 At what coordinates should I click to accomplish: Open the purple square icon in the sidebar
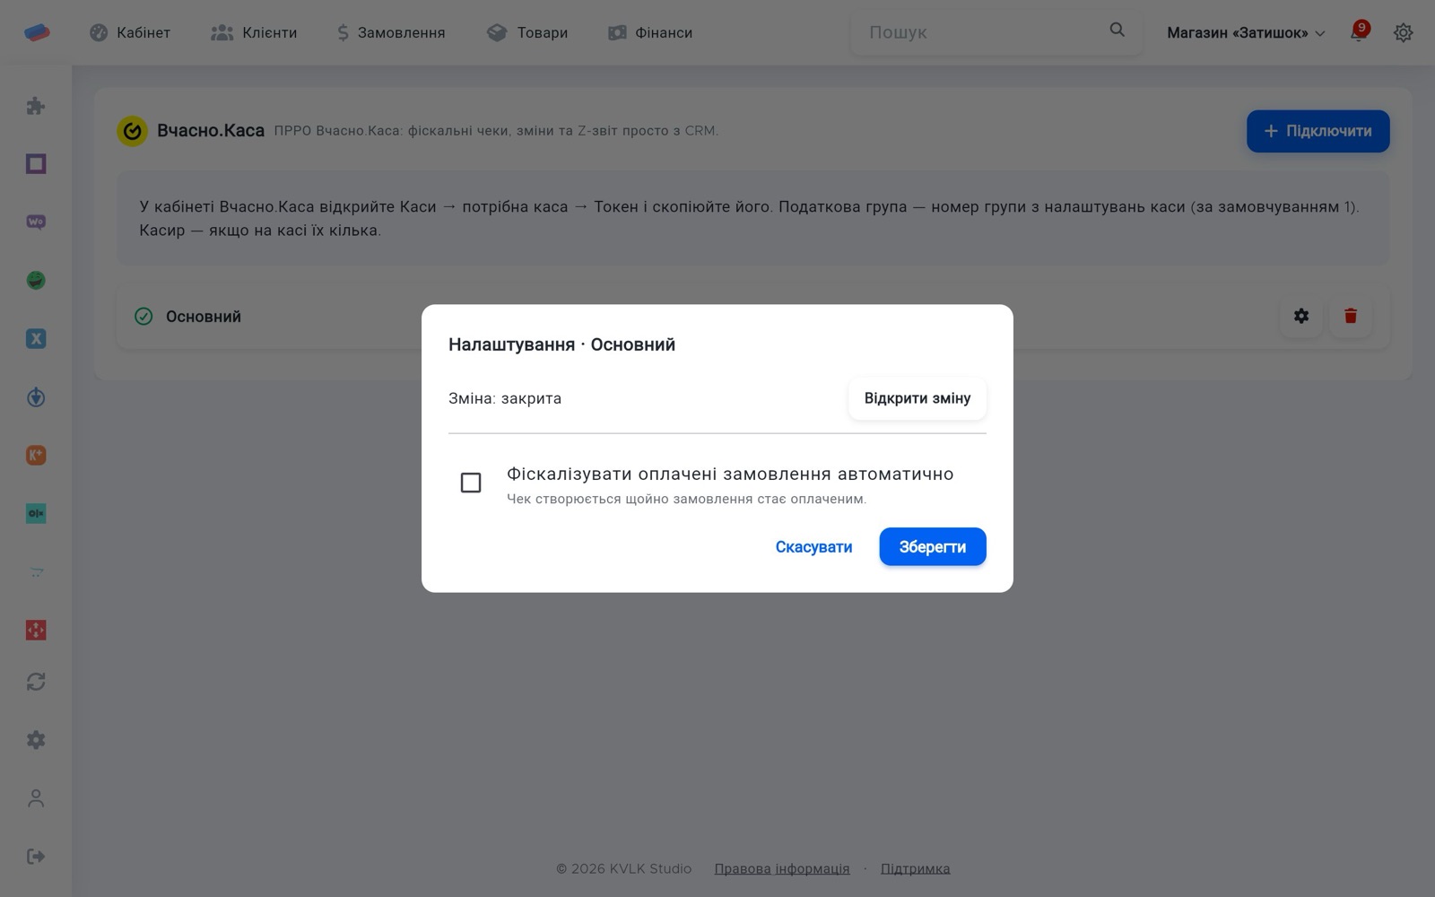click(x=36, y=164)
